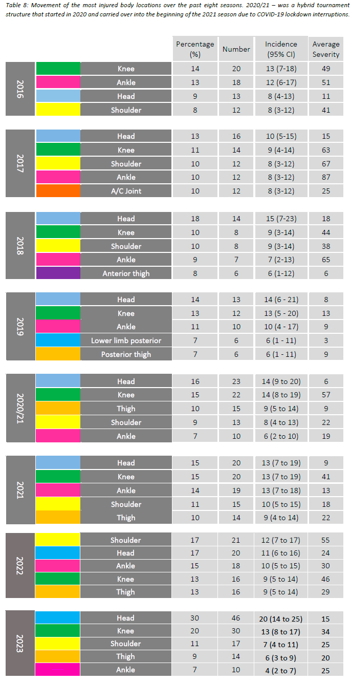Image resolution: width=351 pixels, height=683 pixels.
Task: Select the Anterior thigh row label
Action: 126,273
